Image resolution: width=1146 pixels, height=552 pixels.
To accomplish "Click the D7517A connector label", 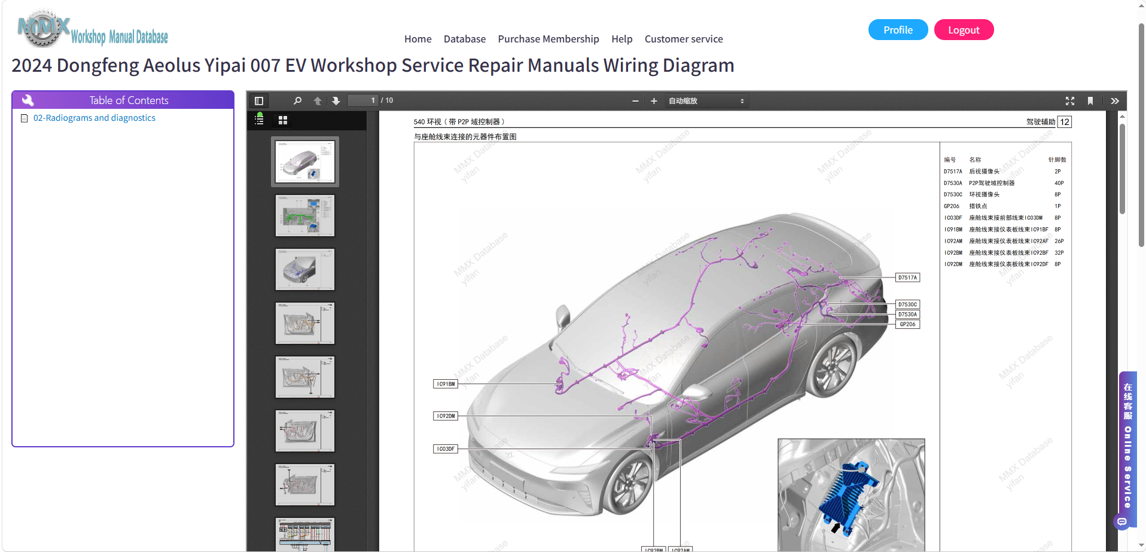I will tap(907, 277).
